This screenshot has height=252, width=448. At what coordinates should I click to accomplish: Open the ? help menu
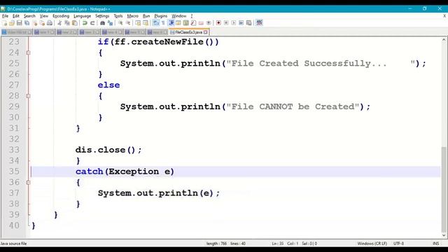click(x=192, y=16)
